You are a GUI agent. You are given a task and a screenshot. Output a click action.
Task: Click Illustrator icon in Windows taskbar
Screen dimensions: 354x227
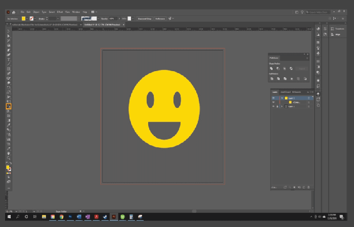pos(114,216)
